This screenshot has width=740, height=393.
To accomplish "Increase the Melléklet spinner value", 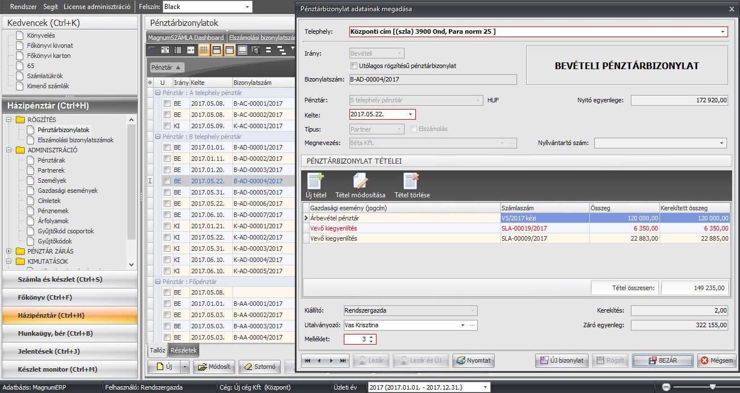I will [x=371, y=337].
